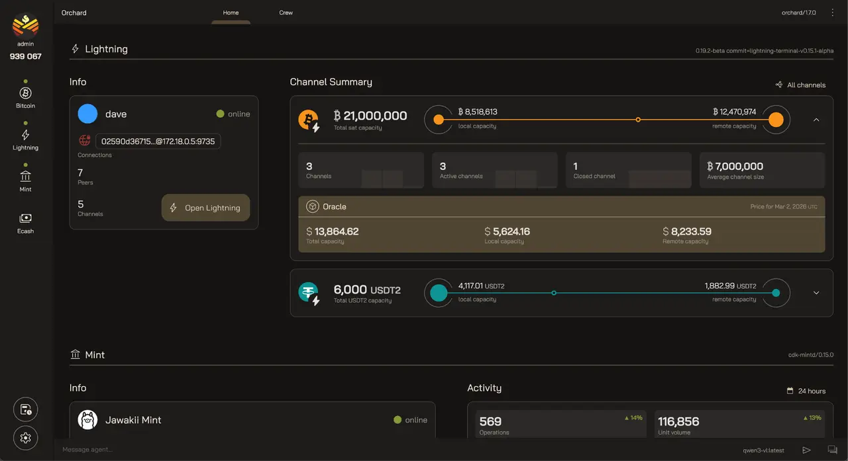
Task: Select the qwen3-vl:latest model picker
Action: point(764,450)
